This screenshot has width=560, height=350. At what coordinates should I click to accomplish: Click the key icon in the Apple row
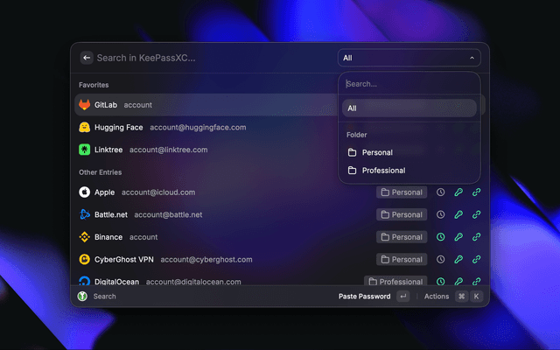[x=458, y=192]
